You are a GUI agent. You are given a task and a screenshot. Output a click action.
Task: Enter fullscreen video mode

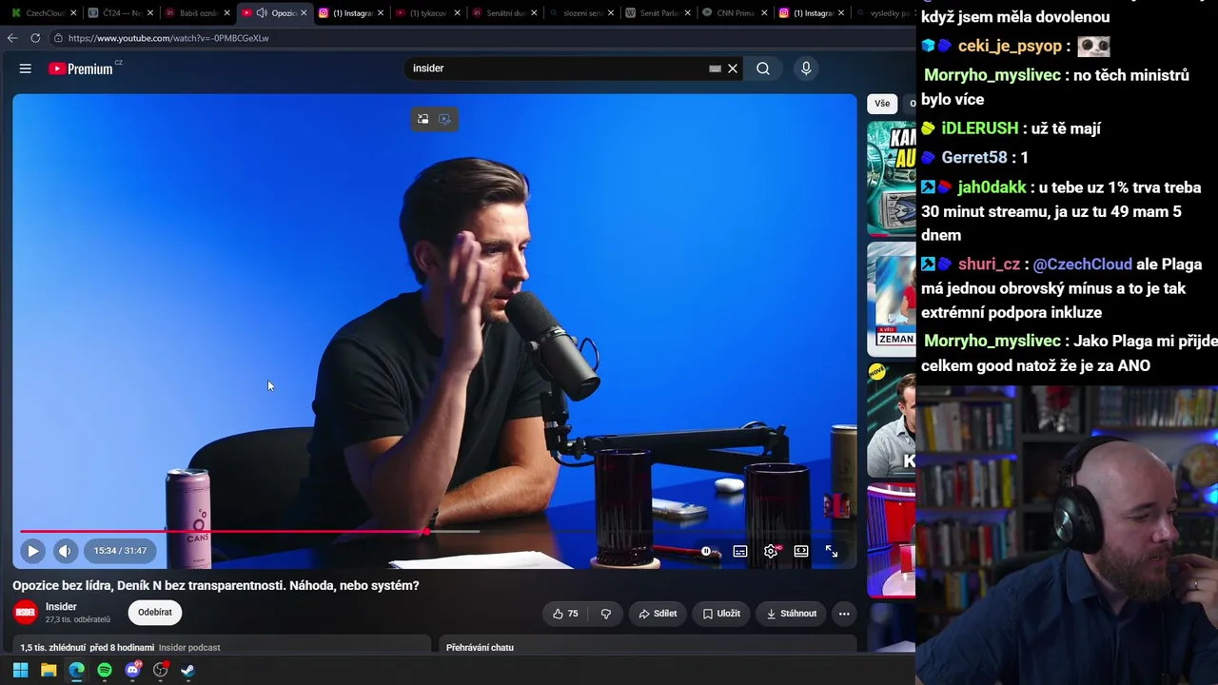pos(832,551)
